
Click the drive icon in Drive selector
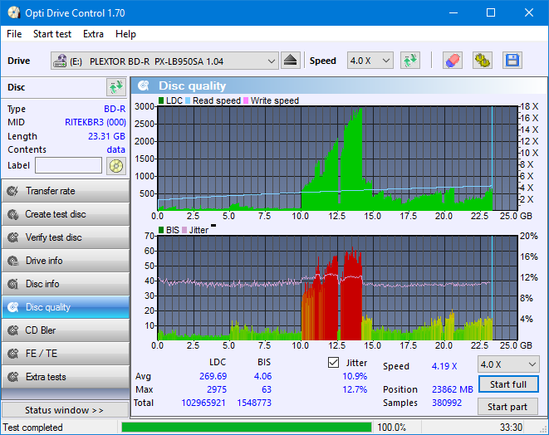click(60, 61)
